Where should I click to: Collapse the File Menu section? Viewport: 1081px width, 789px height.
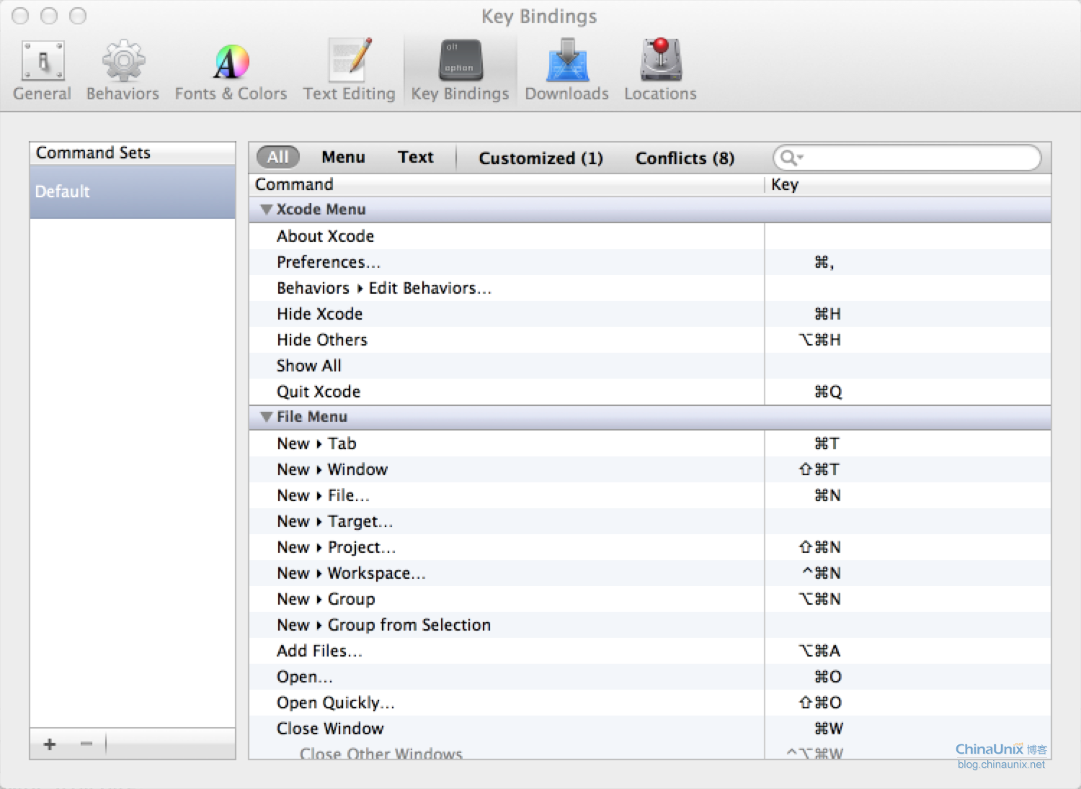(267, 417)
